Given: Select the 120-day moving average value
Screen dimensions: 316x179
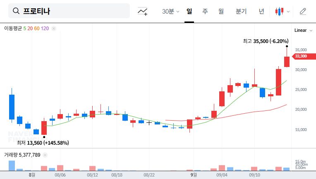Looking at the screenshot, I should click(45, 29).
